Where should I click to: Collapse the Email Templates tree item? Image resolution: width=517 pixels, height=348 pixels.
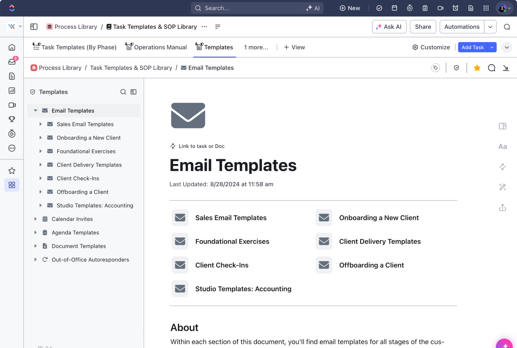(x=35, y=111)
